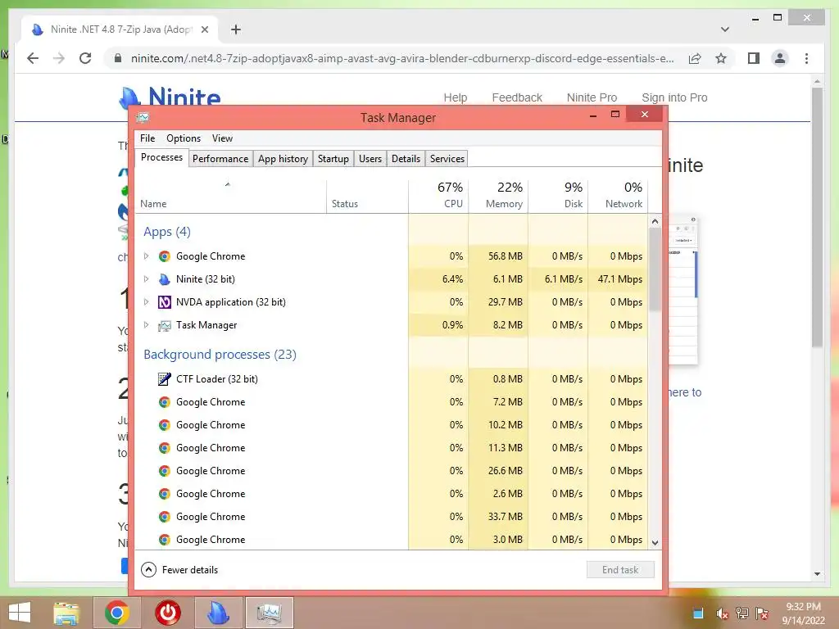
Task: Sort processes by Network column header
Action: [x=618, y=196]
